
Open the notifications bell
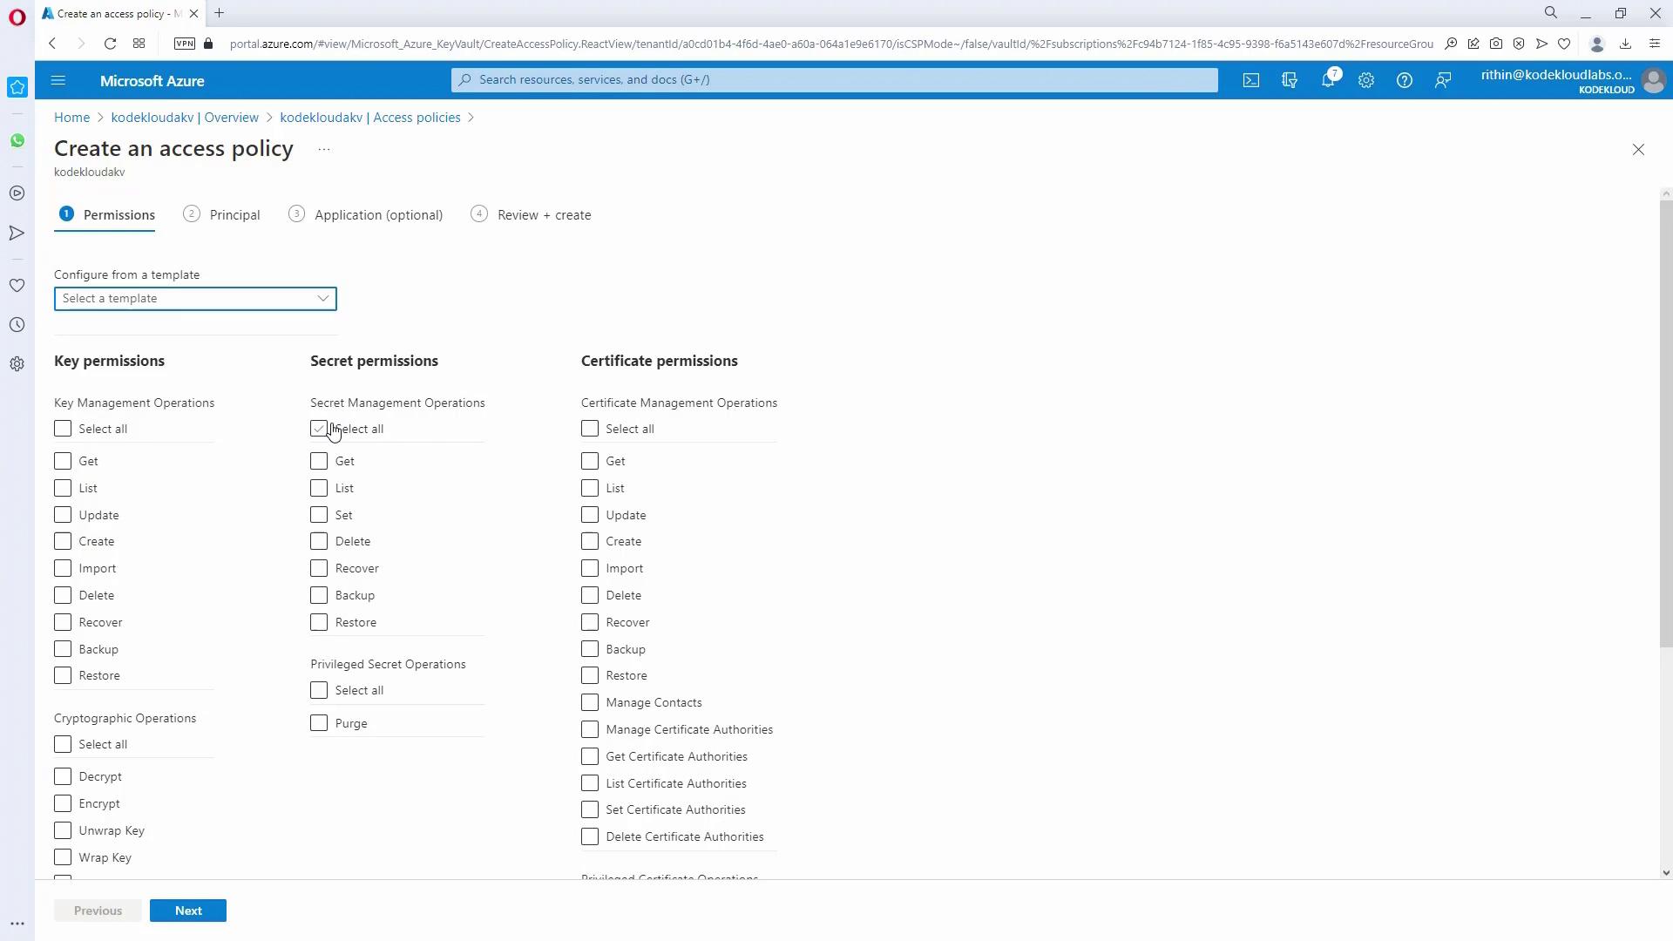1327,80
